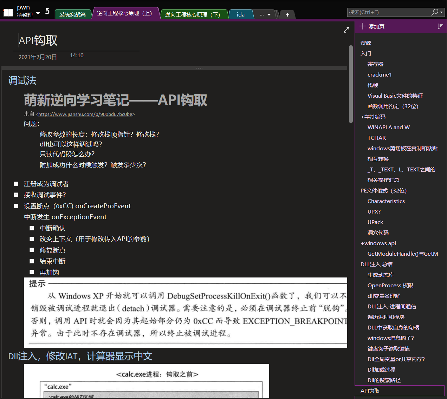Click the search box 搜索(Ctrl+E)
447x399 pixels.
pos(388,12)
